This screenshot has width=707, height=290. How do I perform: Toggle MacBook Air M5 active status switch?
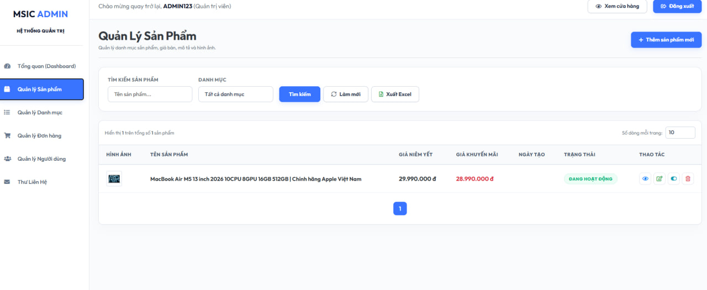(673, 178)
